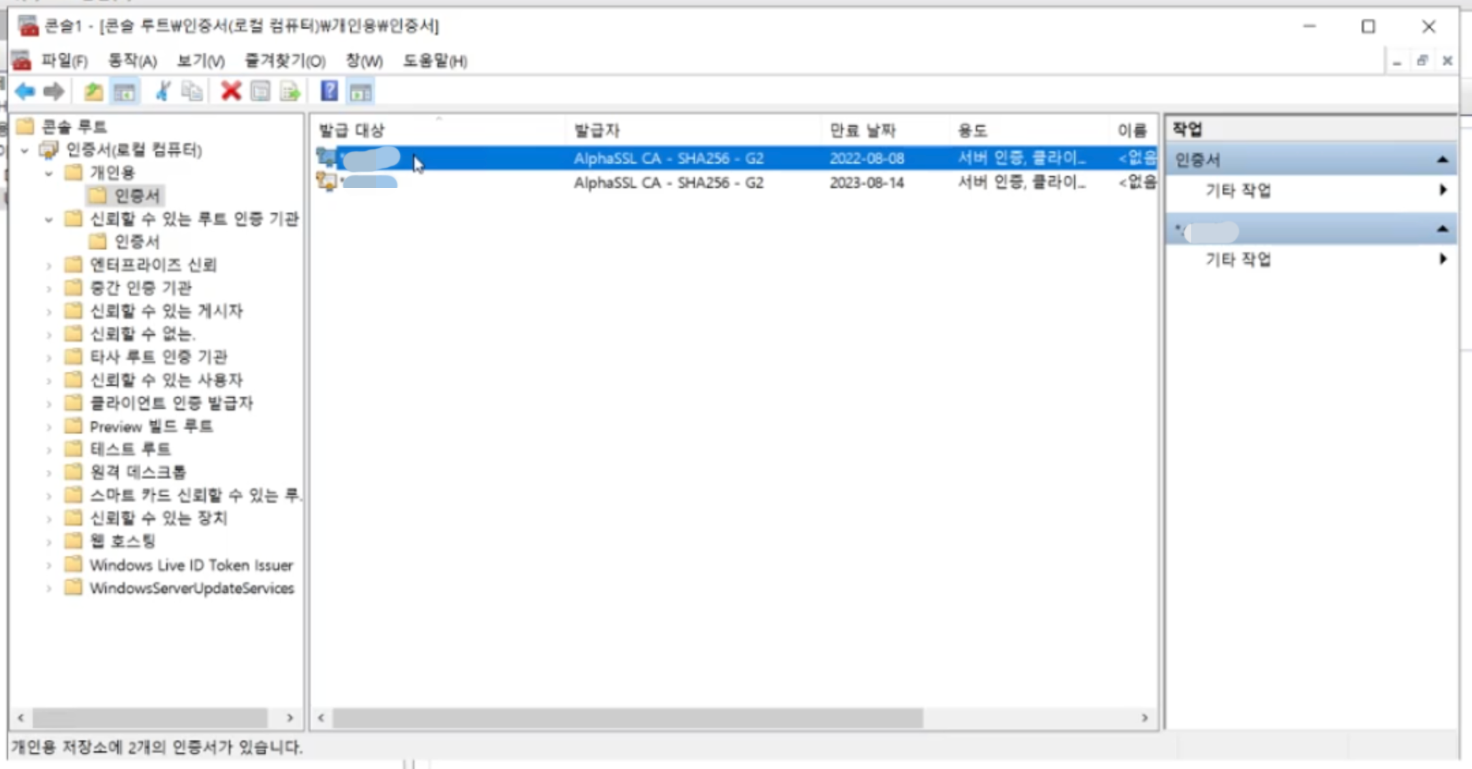The height and width of the screenshot is (769, 1472).
Task: Toggle Show/Hide Action Pane icon
Action: (361, 91)
